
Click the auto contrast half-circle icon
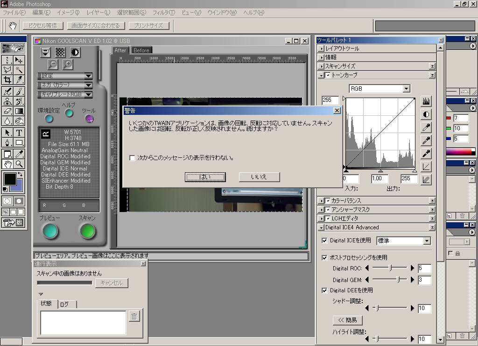tap(426, 114)
